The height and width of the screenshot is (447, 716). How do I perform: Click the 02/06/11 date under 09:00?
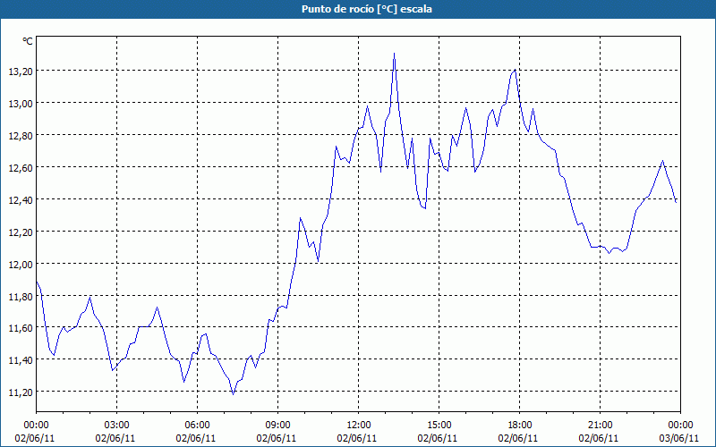(277, 438)
